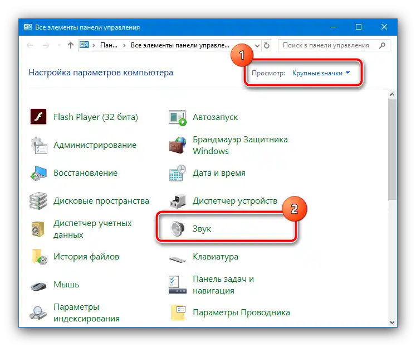
Task: Click the Мышь mouse icon
Action: [x=38, y=286]
